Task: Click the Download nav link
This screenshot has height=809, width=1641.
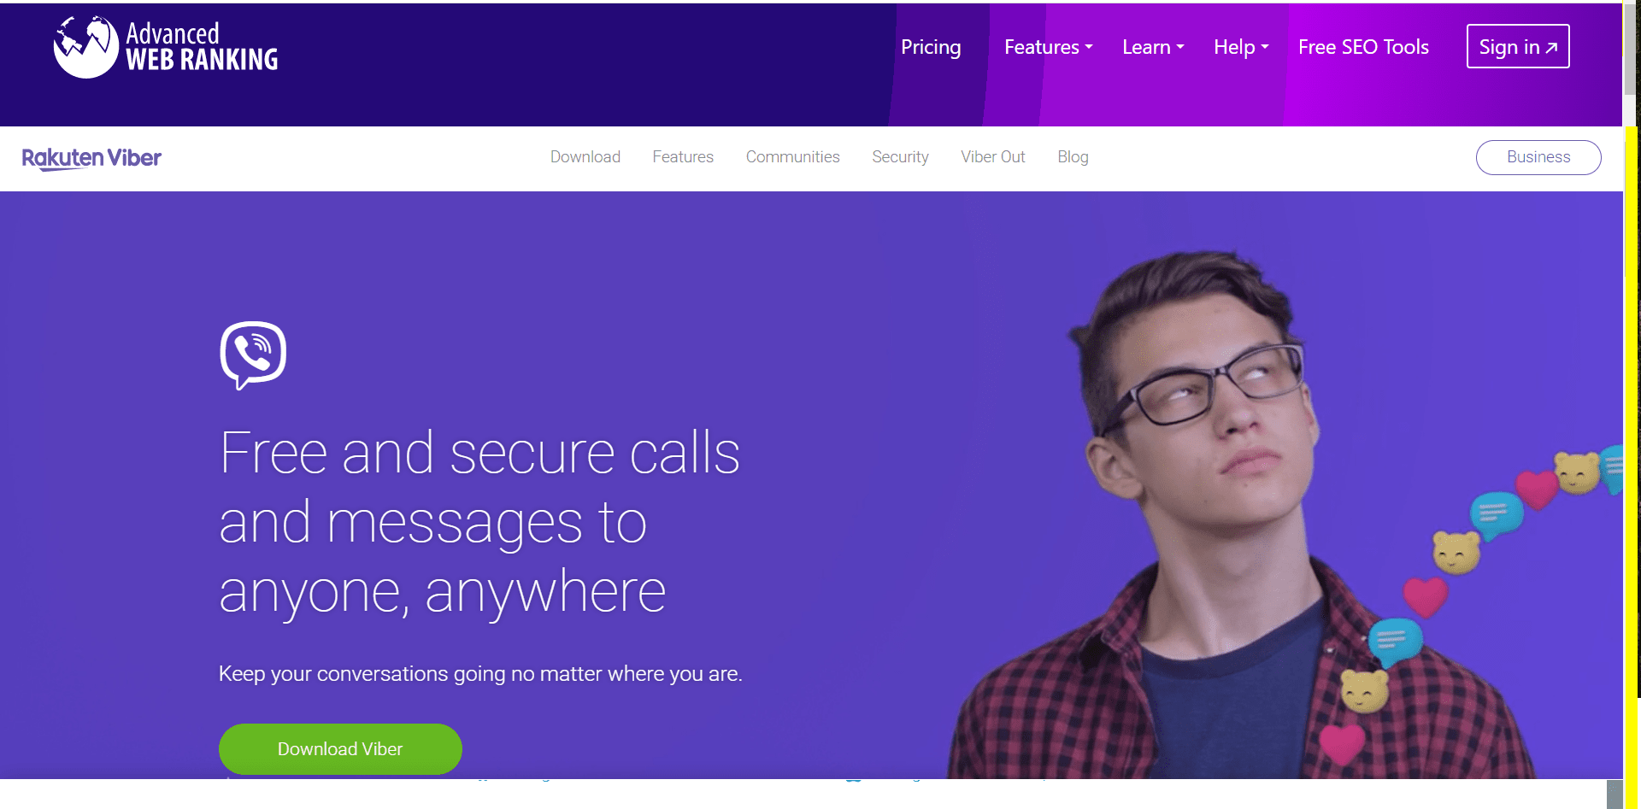Action: point(585,157)
